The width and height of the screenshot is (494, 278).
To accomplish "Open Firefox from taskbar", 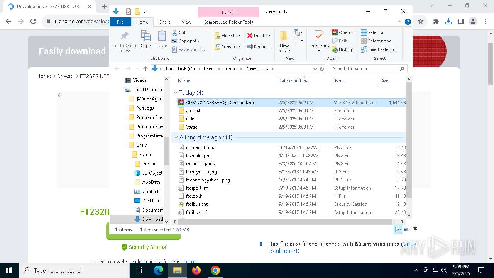I will click(196, 270).
